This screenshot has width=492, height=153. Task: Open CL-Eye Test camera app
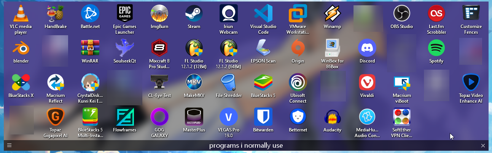[x=159, y=83]
